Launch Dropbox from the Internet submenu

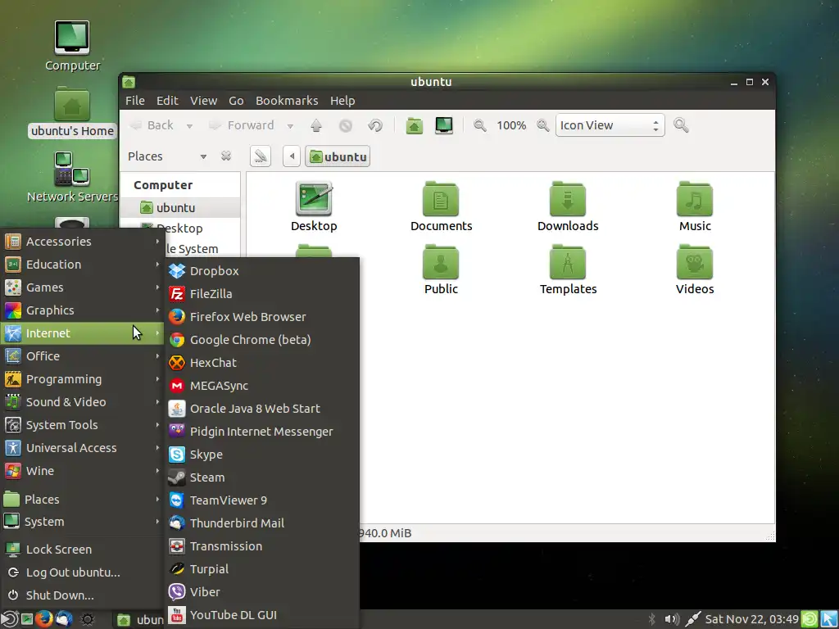(262, 271)
